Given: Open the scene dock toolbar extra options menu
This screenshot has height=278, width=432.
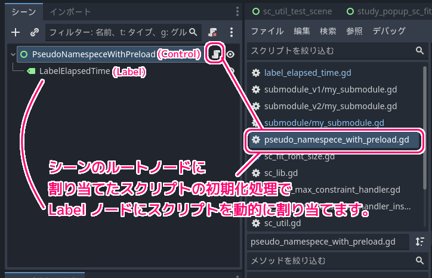Looking at the screenshot, I should click(x=232, y=32).
